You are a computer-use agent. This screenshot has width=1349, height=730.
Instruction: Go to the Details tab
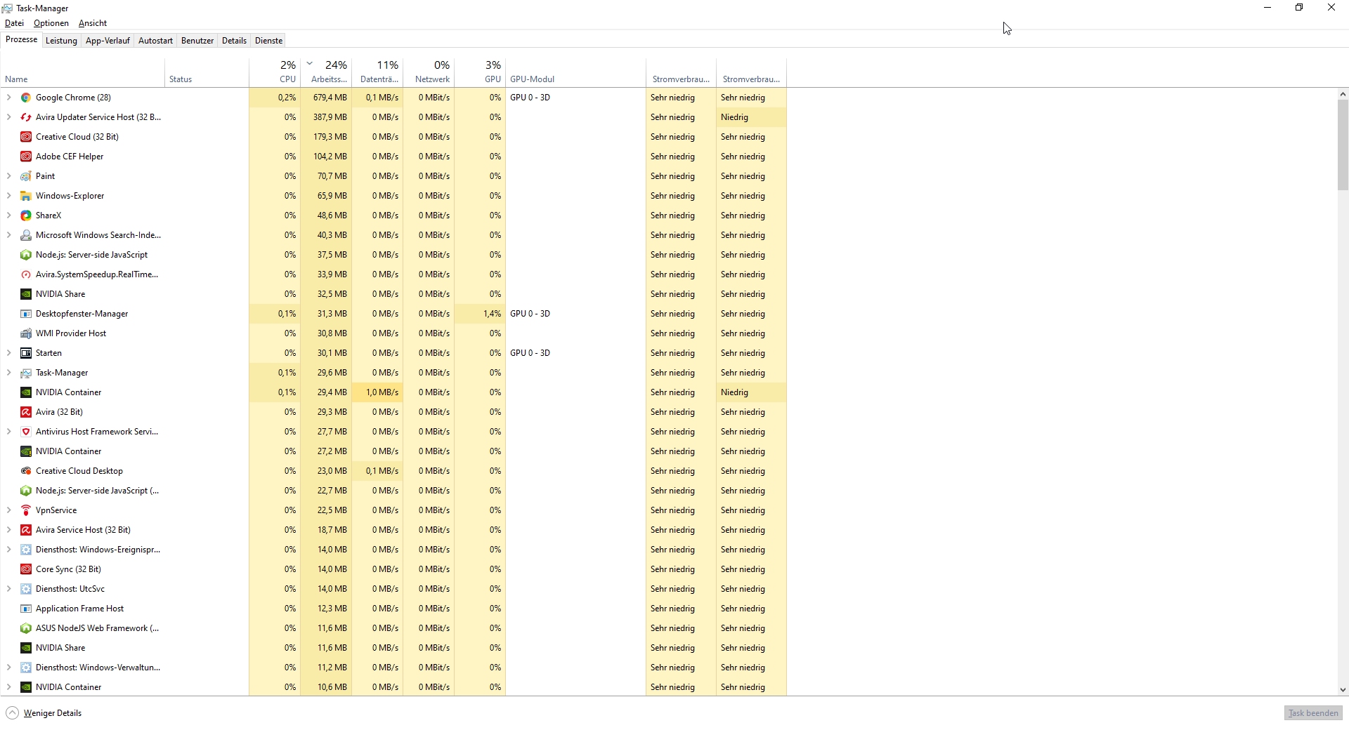pos(234,41)
